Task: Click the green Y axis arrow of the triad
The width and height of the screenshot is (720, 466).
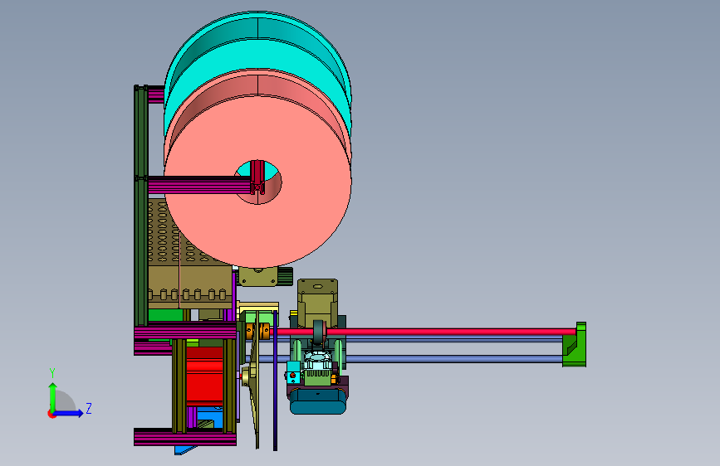Action: click(52, 396)
